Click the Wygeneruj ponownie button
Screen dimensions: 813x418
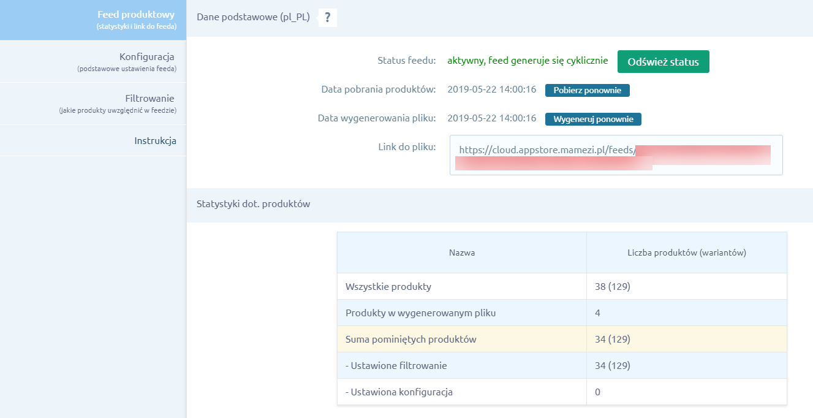coord(593,119)
